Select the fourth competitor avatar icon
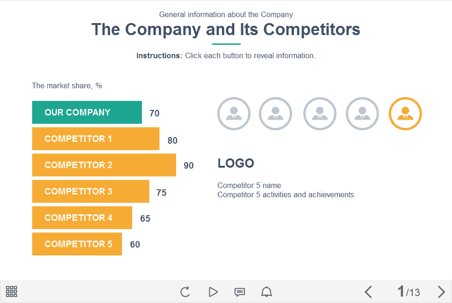Image resolution: width=452 pixels, height=303 pixels. [x=362, y=114]
